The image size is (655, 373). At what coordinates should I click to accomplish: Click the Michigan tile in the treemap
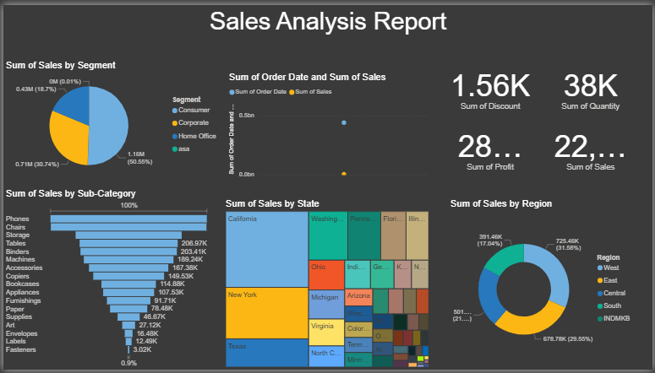(x=325, y=303)
